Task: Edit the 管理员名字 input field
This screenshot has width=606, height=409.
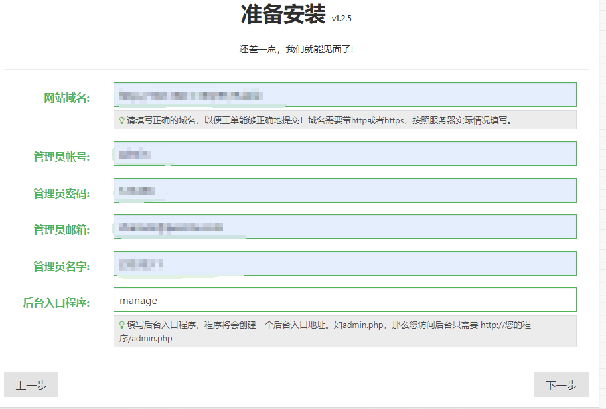Action: (344, 263)
